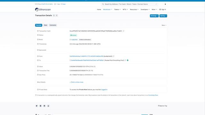The width and height of the screenshot is (205, 115).
Task: Copy the To address
Action: [125, 60]
